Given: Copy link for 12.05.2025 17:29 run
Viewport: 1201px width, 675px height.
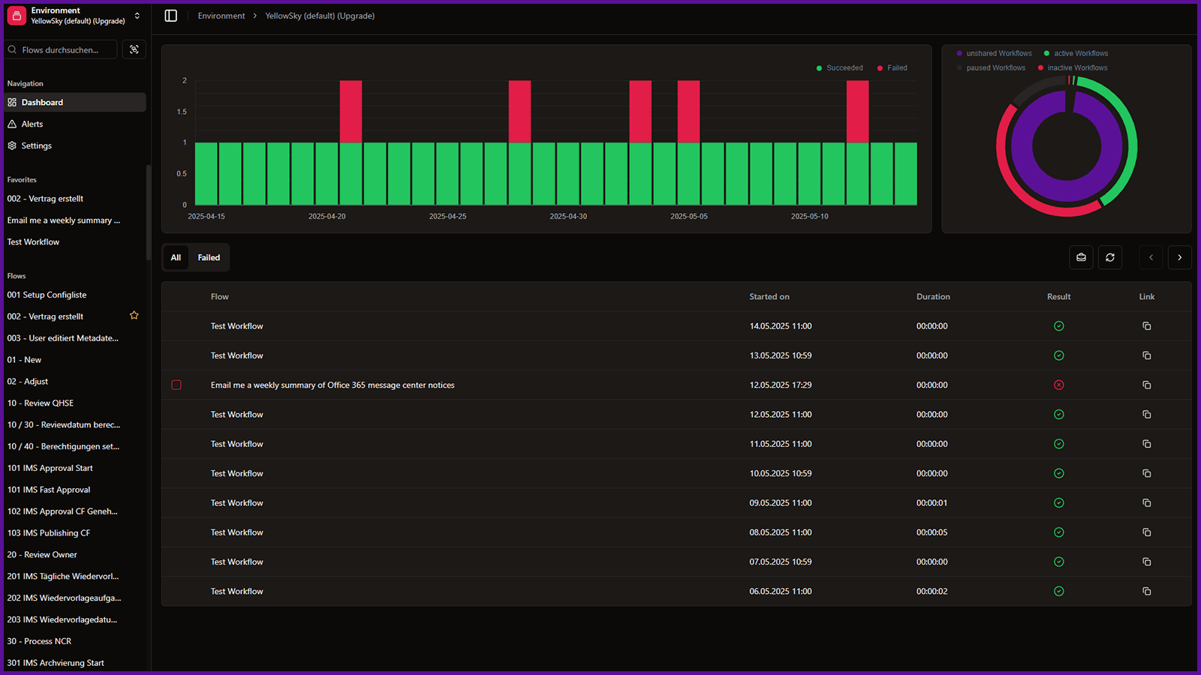Looking at the screenshot, I should tap(1146, 385).
